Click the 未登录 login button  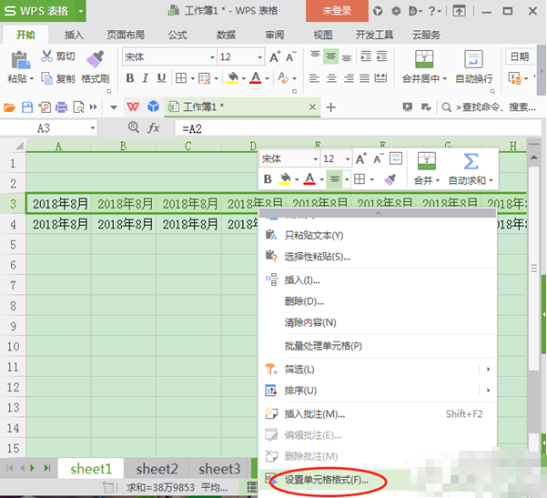pos(337,11)
